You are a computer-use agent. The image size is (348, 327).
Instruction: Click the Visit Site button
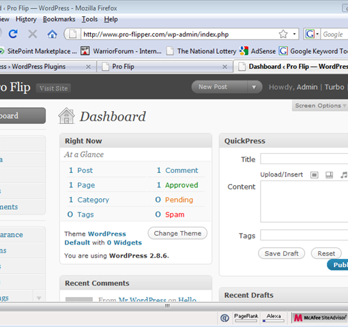tap(53, 89)
